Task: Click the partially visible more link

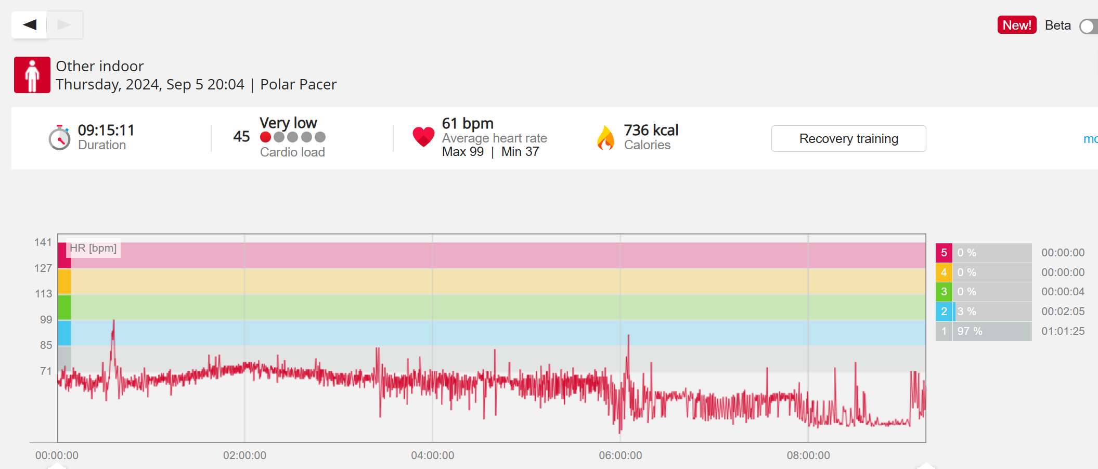Action: 1090,139
